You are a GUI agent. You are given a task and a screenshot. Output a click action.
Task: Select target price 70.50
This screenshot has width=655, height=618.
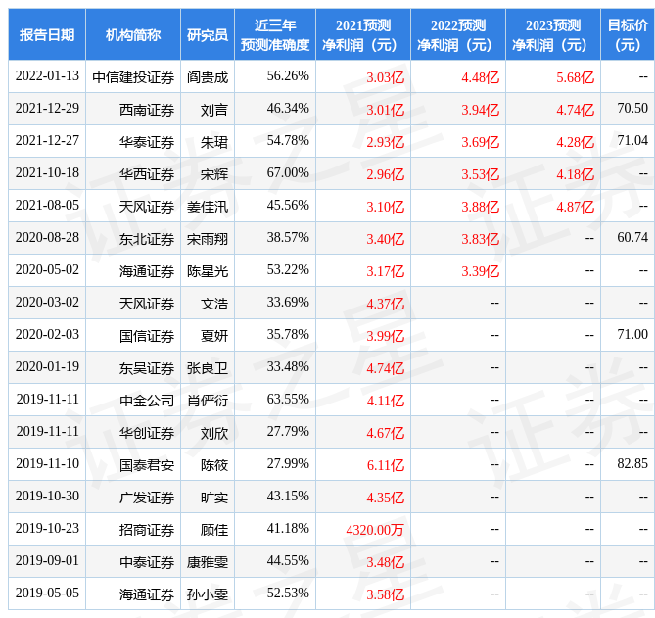pyautogui.click(x=632, y=108)
